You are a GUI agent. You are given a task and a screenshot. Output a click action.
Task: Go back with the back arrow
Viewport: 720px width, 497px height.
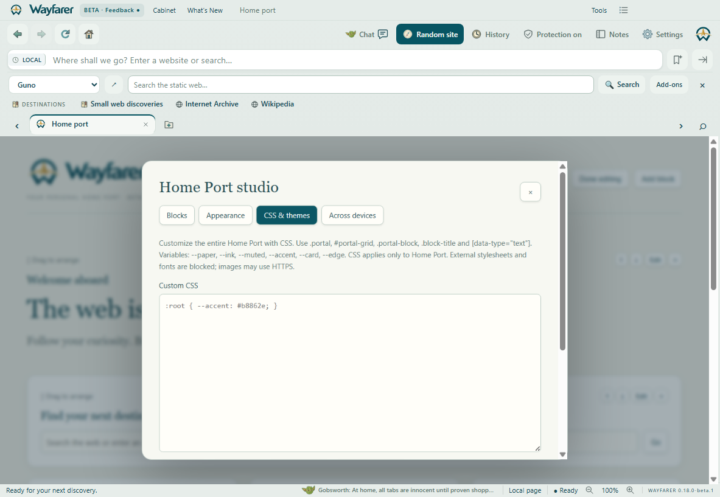coord(18,34)
